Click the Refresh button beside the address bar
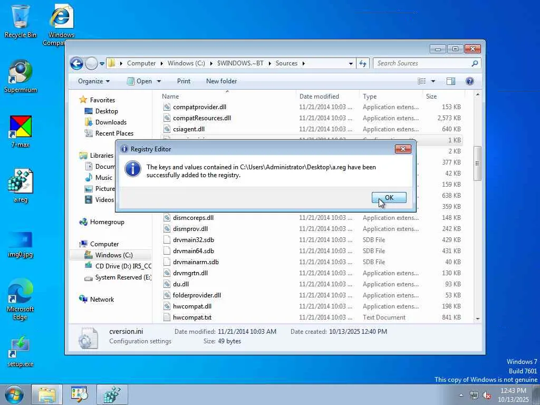 coord(363,63)
